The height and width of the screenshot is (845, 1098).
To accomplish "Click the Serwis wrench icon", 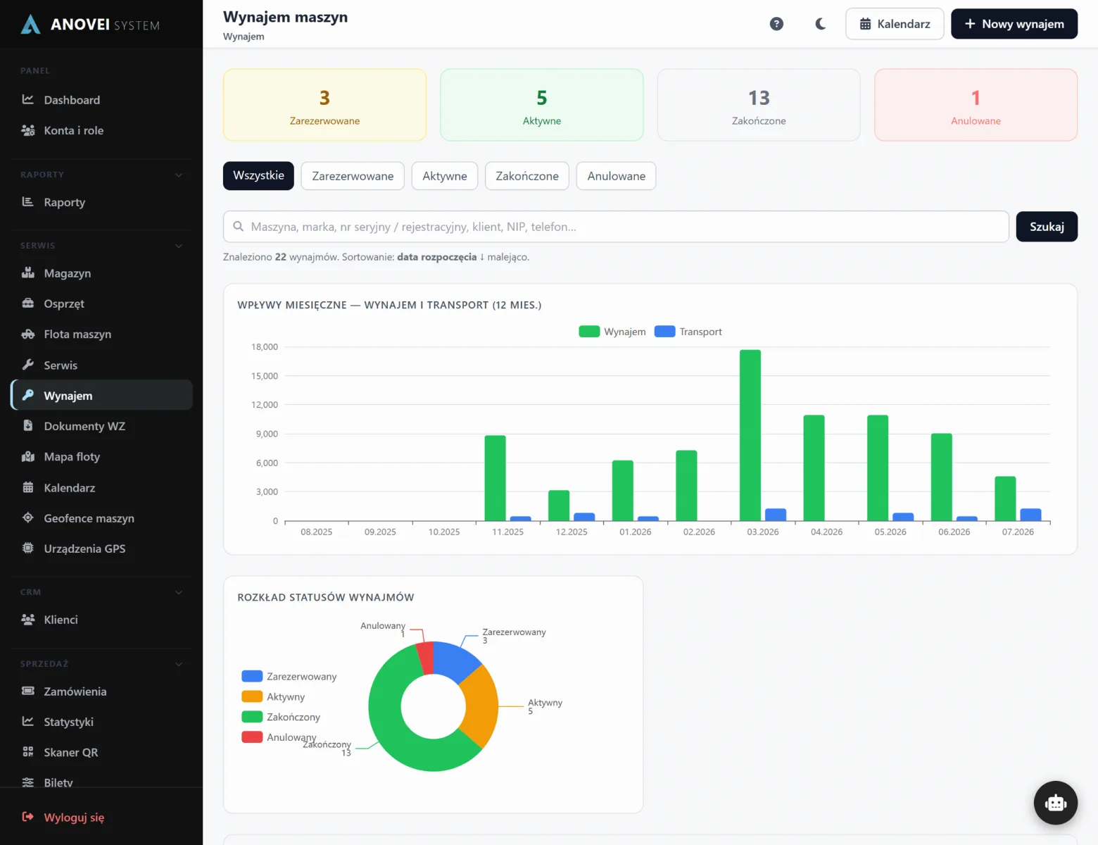I will 28,365.
